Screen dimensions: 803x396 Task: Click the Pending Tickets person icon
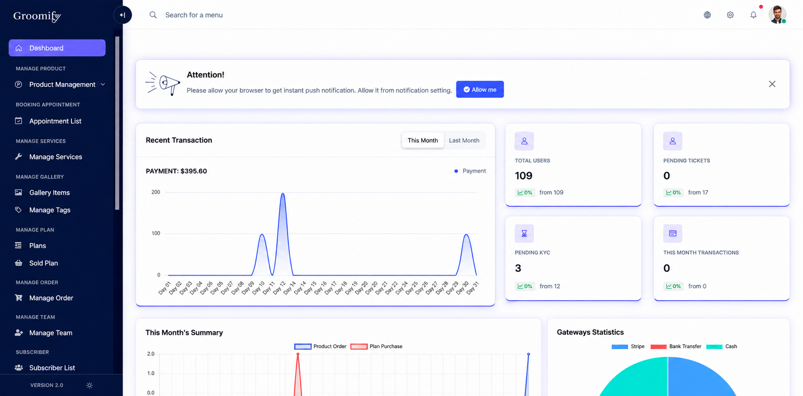(673, 141)
